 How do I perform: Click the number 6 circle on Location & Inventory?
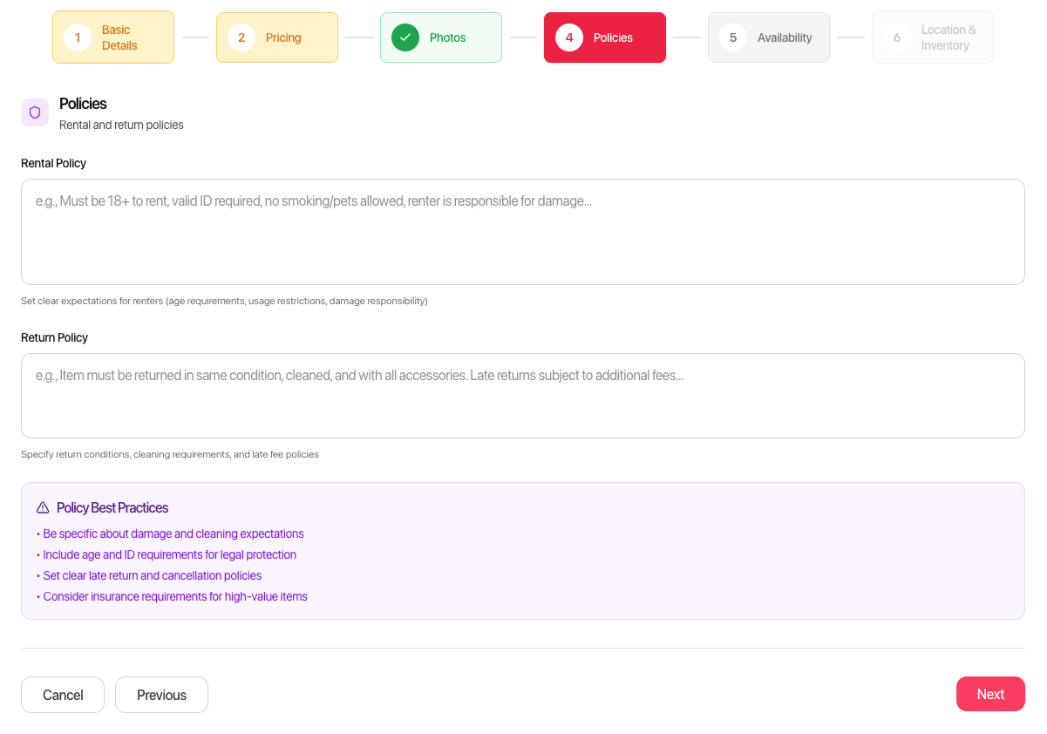click(897, 37)
